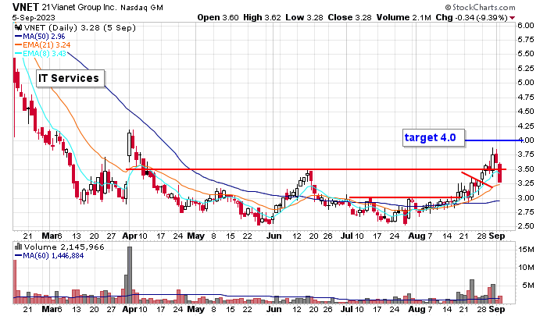Viewport: 547px width, 316px height.
Task: Click the company name 21Vianet Group Inc.
Action: [80, 7]
